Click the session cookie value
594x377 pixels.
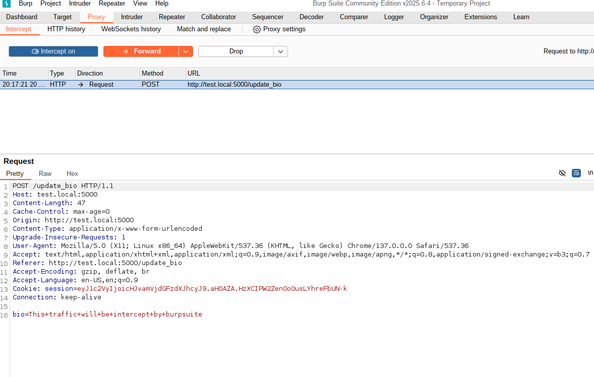[x=212, y=289]
